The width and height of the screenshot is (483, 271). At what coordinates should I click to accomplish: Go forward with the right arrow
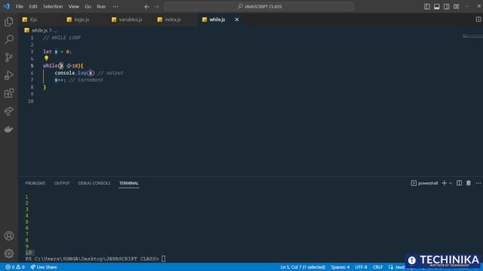click(x=157, y=7)
